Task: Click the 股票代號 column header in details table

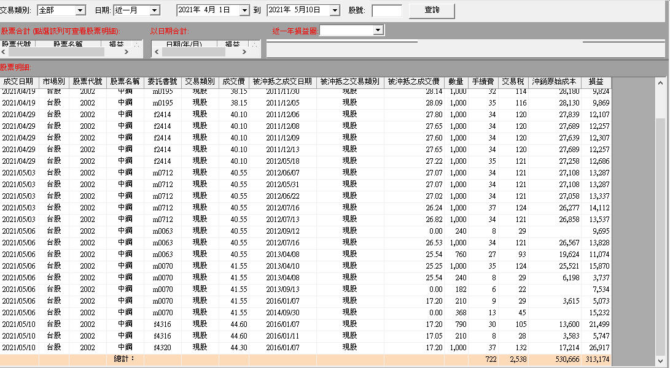Action: [88, 82]
